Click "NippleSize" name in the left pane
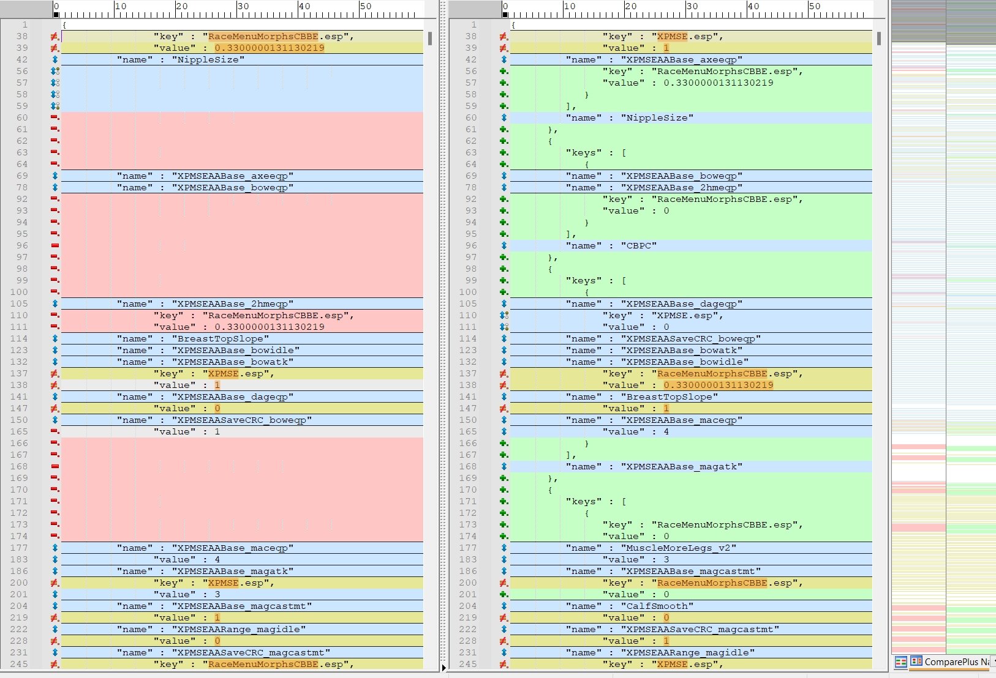996x678 pixels. pyautogui.click(x=208, y=60)
